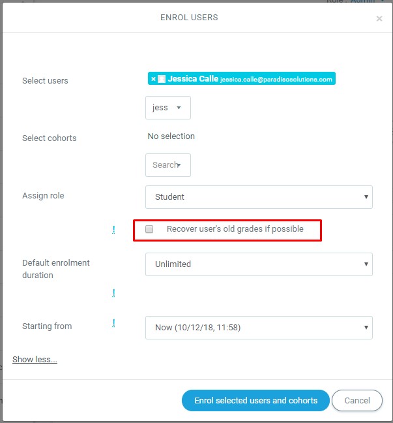Click the Select users field label
The image size is (393, 423).
[45, 81]
